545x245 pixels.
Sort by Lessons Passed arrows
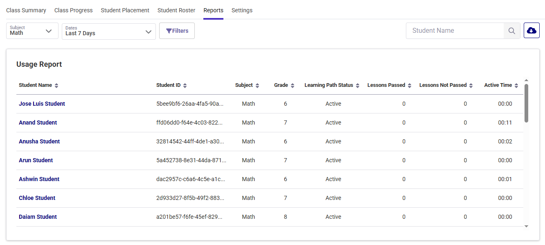point(410,86)
